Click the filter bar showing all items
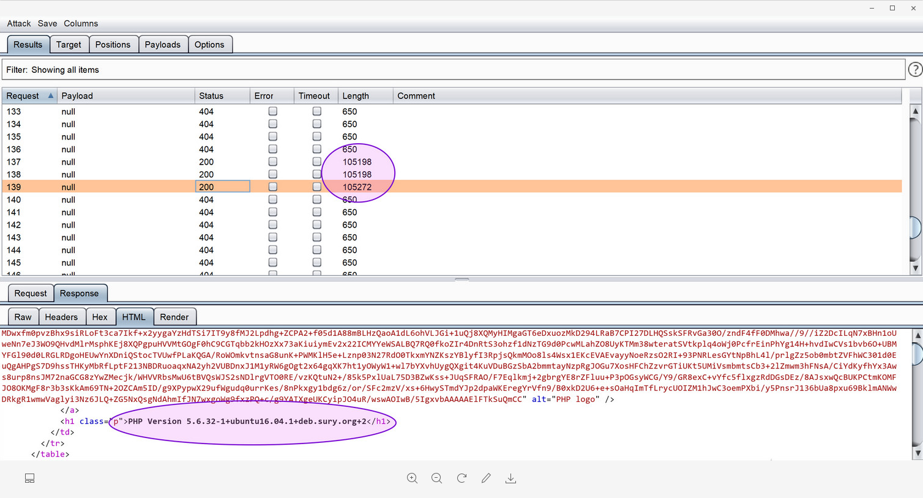923x498 pixels. pyautogui.click(x=453, y=70)
